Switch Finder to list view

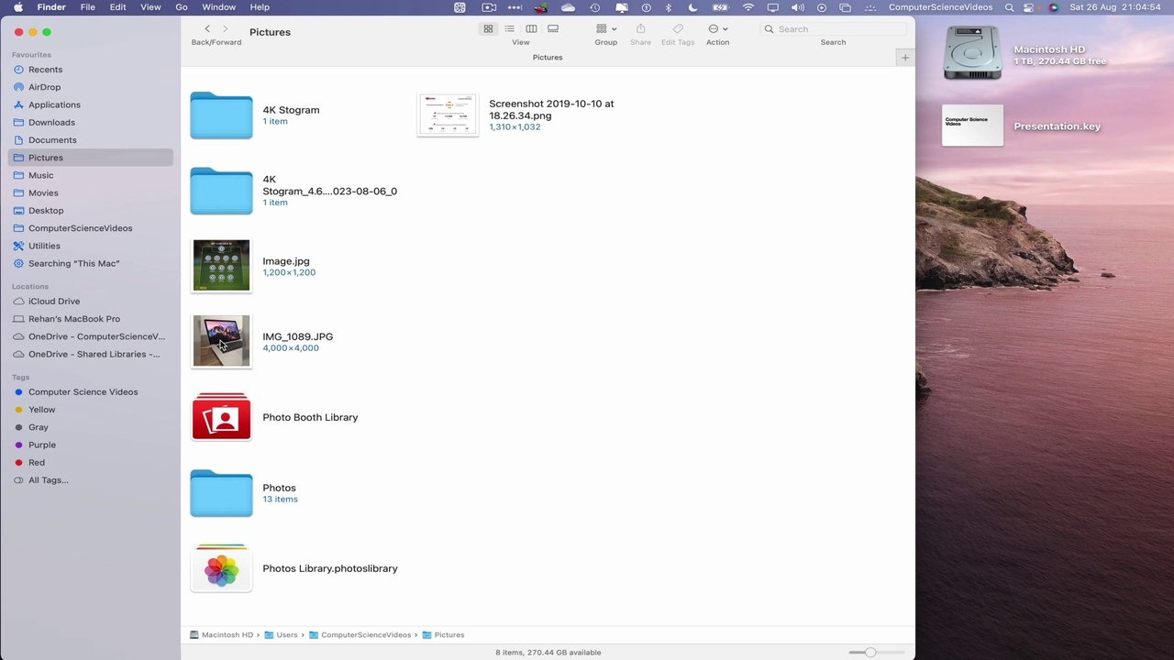(x=509, y=29)
